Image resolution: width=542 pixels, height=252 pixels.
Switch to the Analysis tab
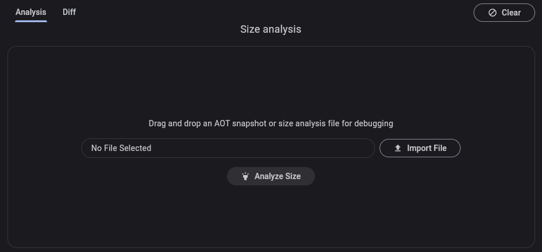(x=30, y=12)
